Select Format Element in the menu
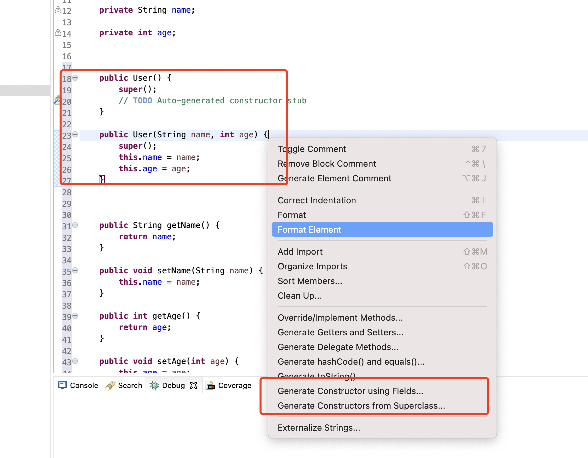 [x=382, y=230]
